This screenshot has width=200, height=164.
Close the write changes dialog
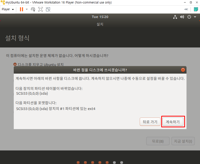point(183,70)
